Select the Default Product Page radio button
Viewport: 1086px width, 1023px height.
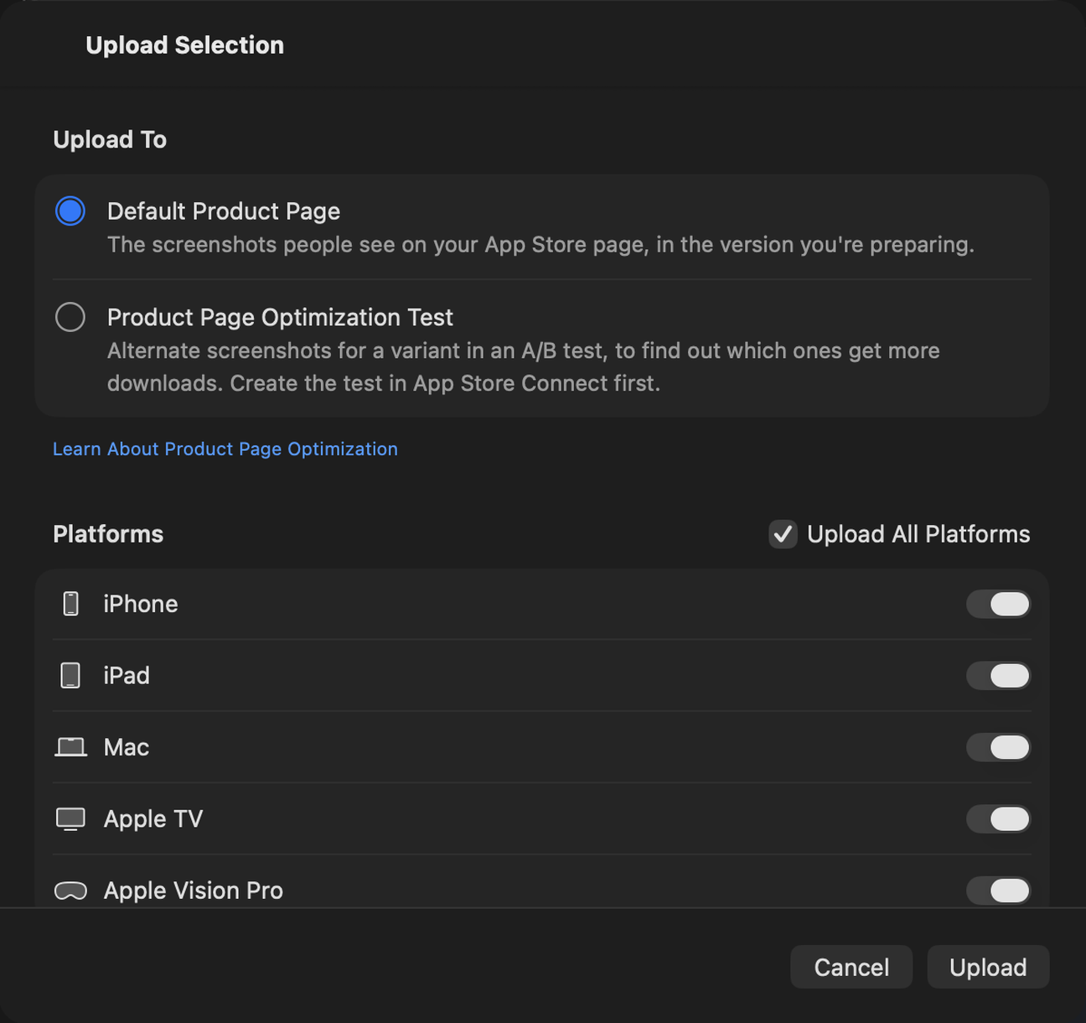pyautogui.click(x=70, y=211)
